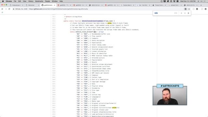Viewport: 208px width, 117px height.
Task: Click the page icon beside the bookmark star
Action: [186, 9]
